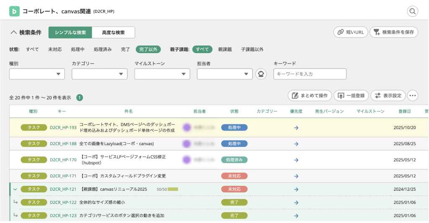Select 完了以外 status filter
The width and height of the screenshot is (429, 223).
(148, 49)
